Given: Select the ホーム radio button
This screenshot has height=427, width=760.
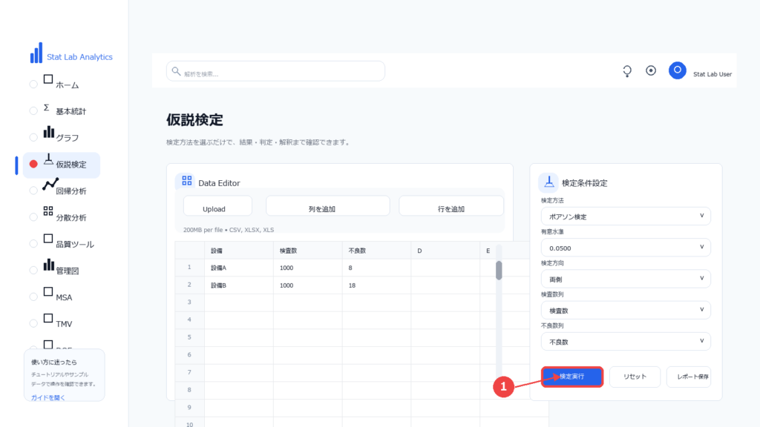Looking at the screenshot, I should 33,85.
